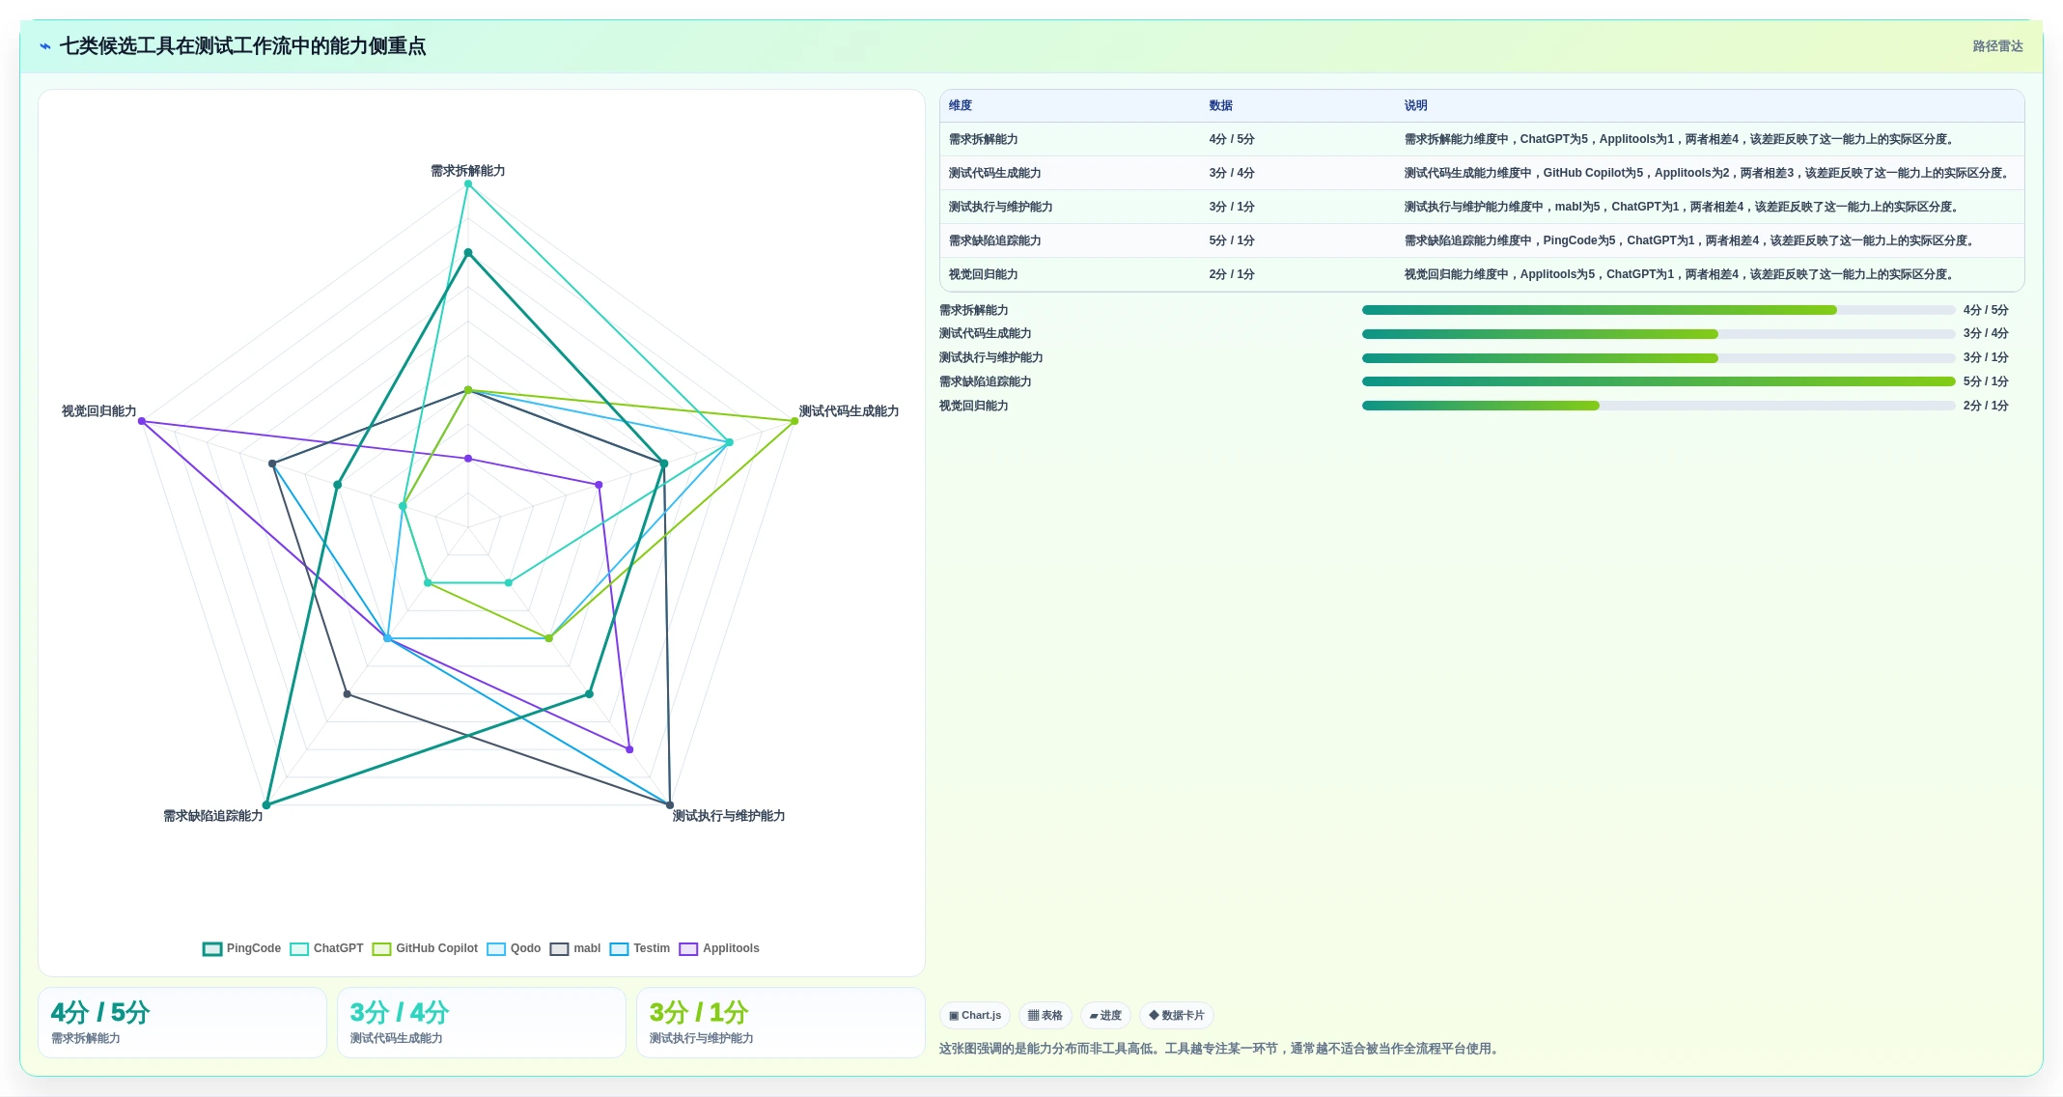The height and width of the screenshot is (1097, 2063).
Task: Click the 维度 column header
Action: click(x=961, y=105)
